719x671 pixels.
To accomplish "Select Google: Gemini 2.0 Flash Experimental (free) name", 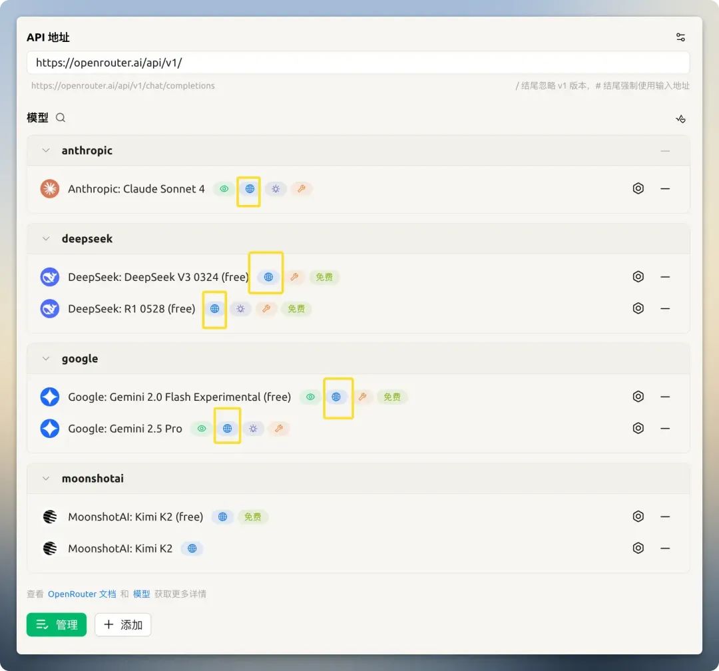I will click(x=179, y=397).
